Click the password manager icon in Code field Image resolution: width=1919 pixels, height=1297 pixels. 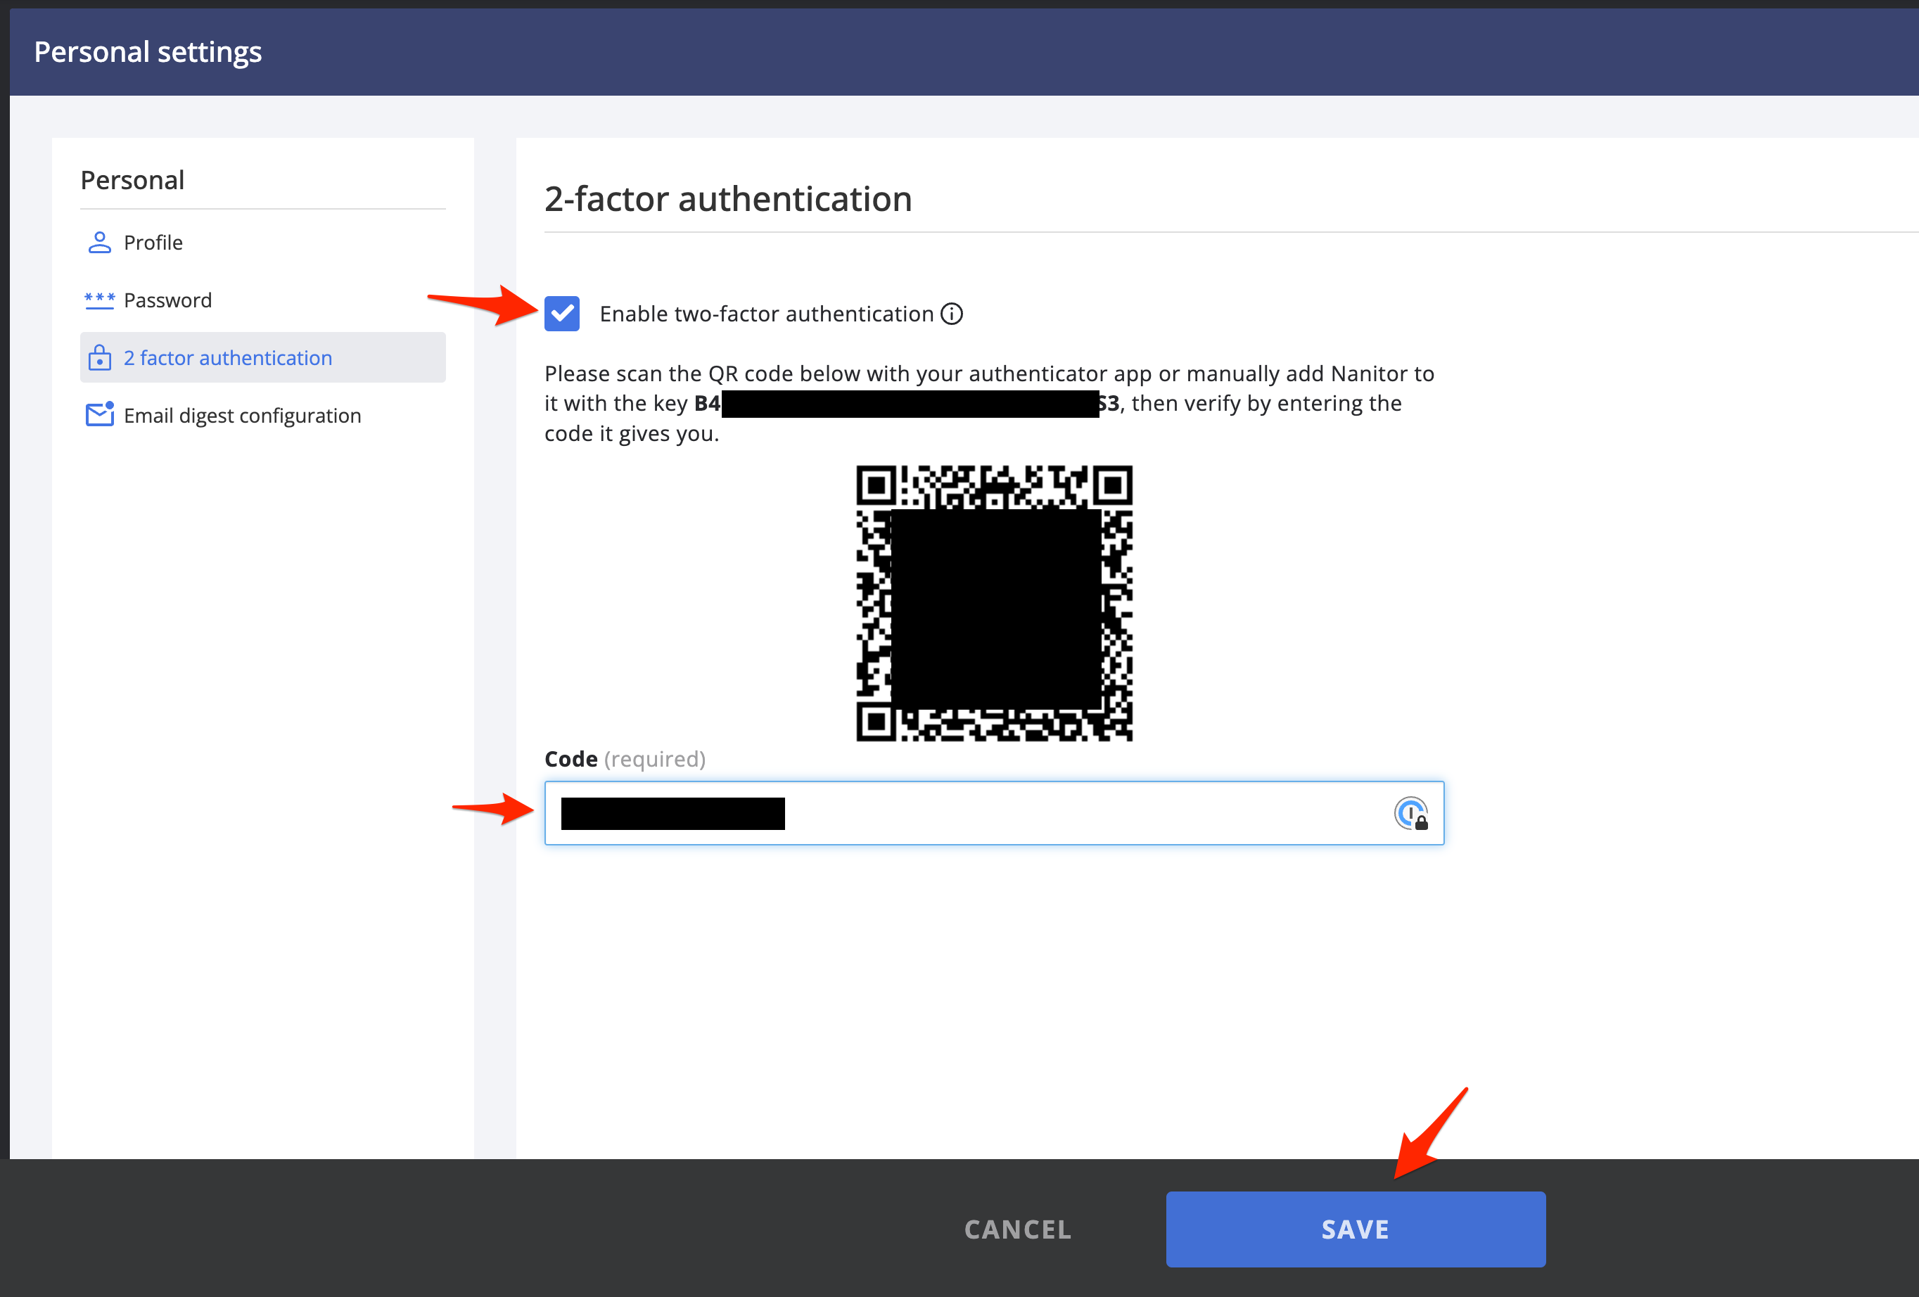(x=1410, y=814)
